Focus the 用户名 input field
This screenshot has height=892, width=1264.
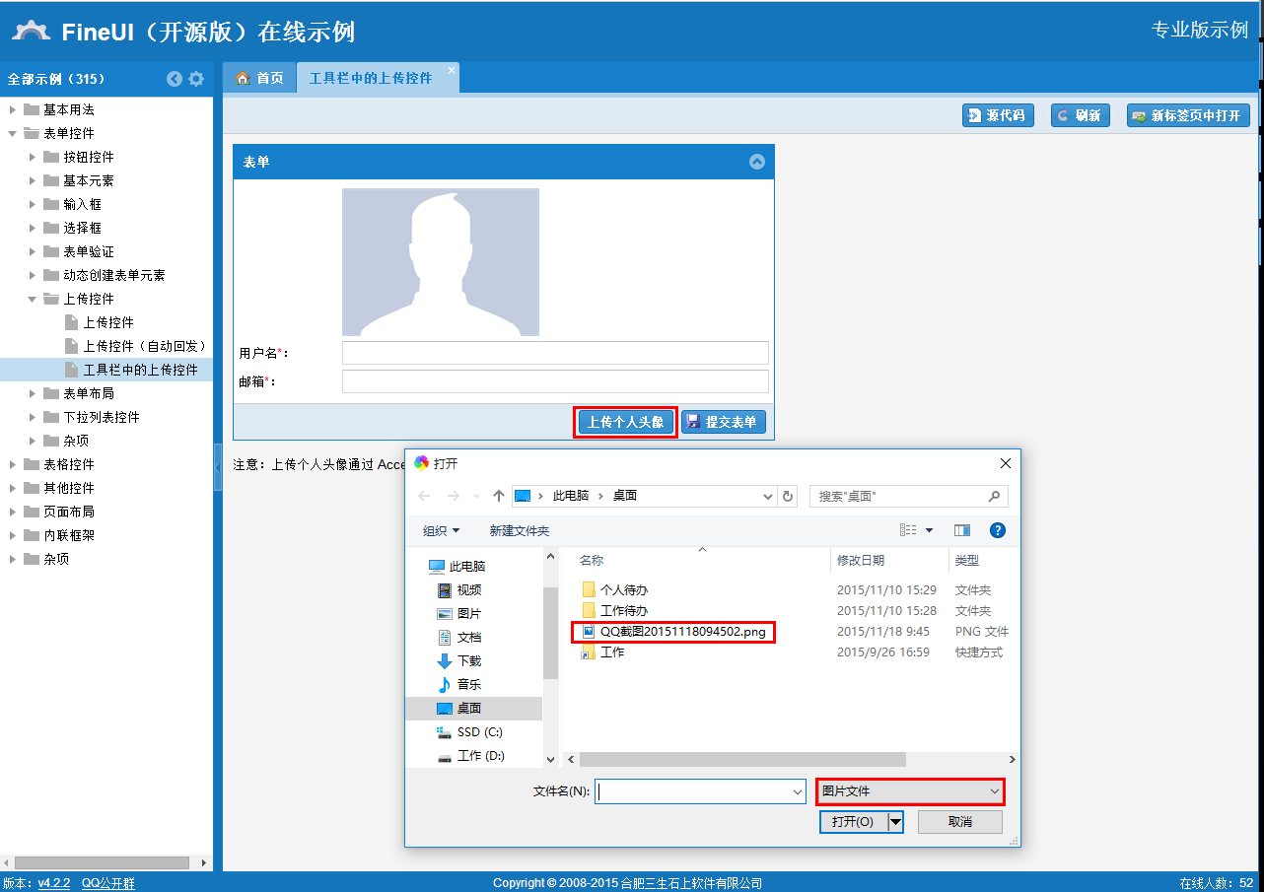click(x=555, y=353)
